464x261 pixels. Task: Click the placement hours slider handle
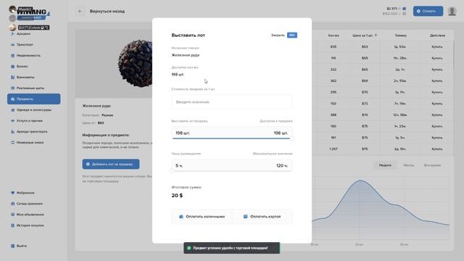[x=172, y=171]
